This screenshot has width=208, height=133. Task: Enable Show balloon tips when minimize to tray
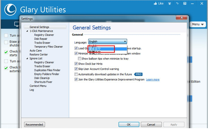point(79,58)
